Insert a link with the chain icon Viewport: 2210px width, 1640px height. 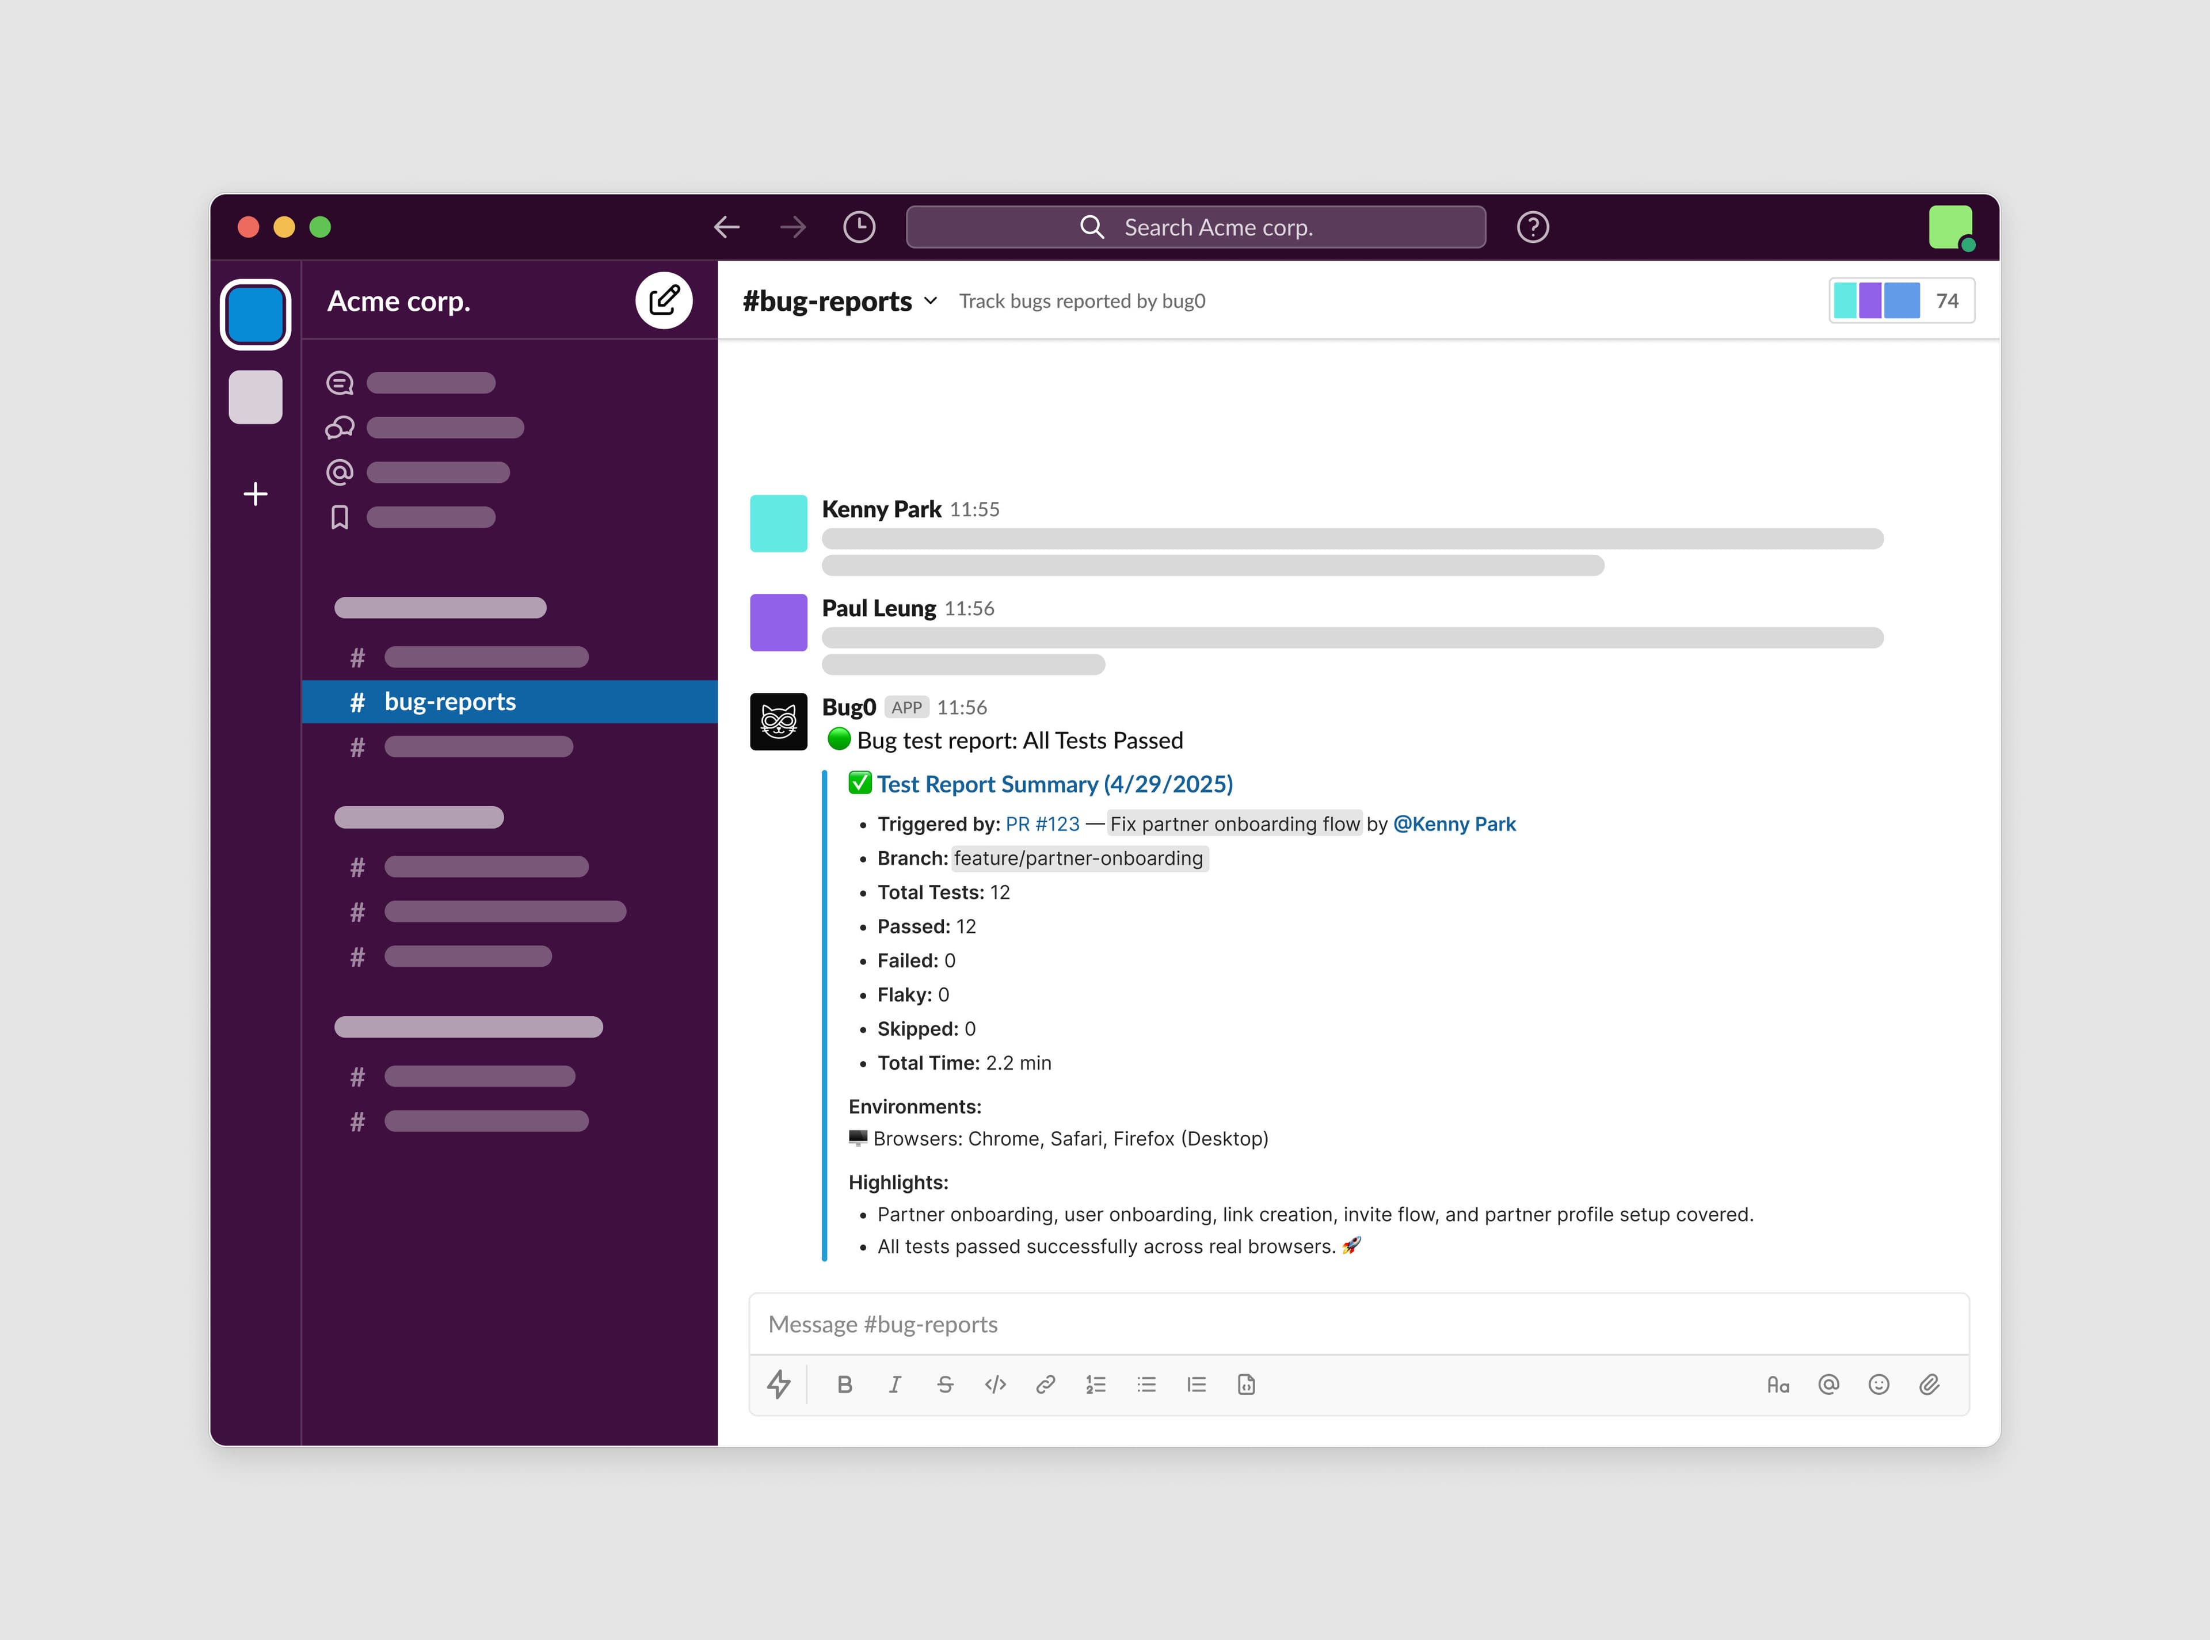pyautogui.click(x=1045, y=1385)
